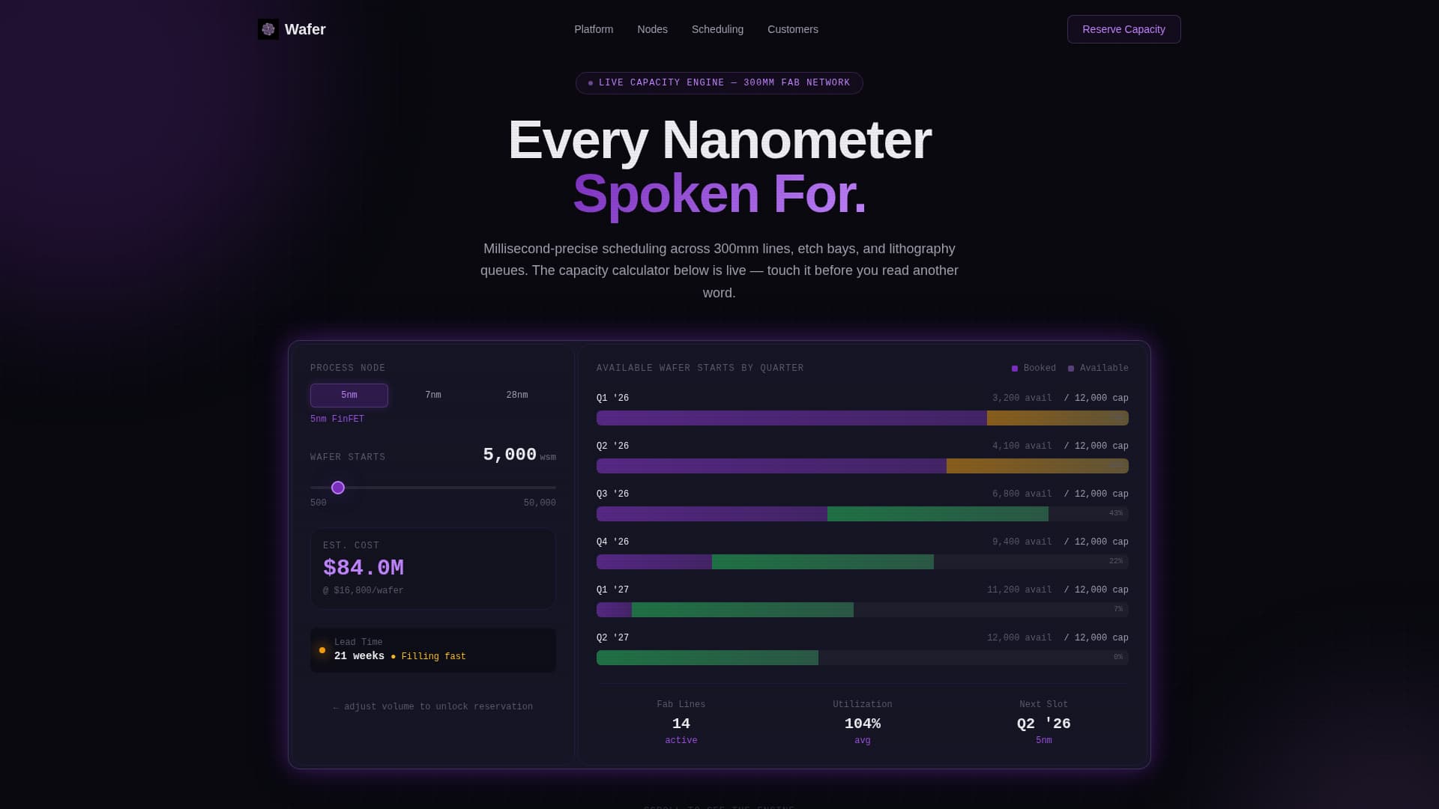Click the arrow glyph before 'adjust volume' hint
This screenshot has height=809, width=1439.
[x=335, y=706]
